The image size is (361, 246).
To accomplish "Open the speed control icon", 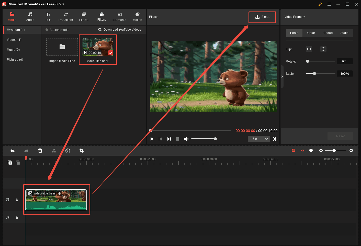I will pos(68,151).
